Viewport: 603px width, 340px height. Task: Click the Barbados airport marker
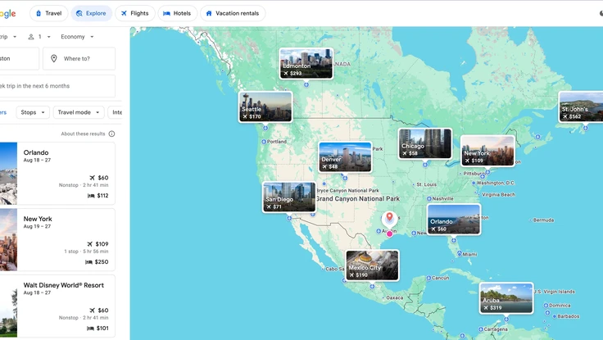tap(555, 316)
